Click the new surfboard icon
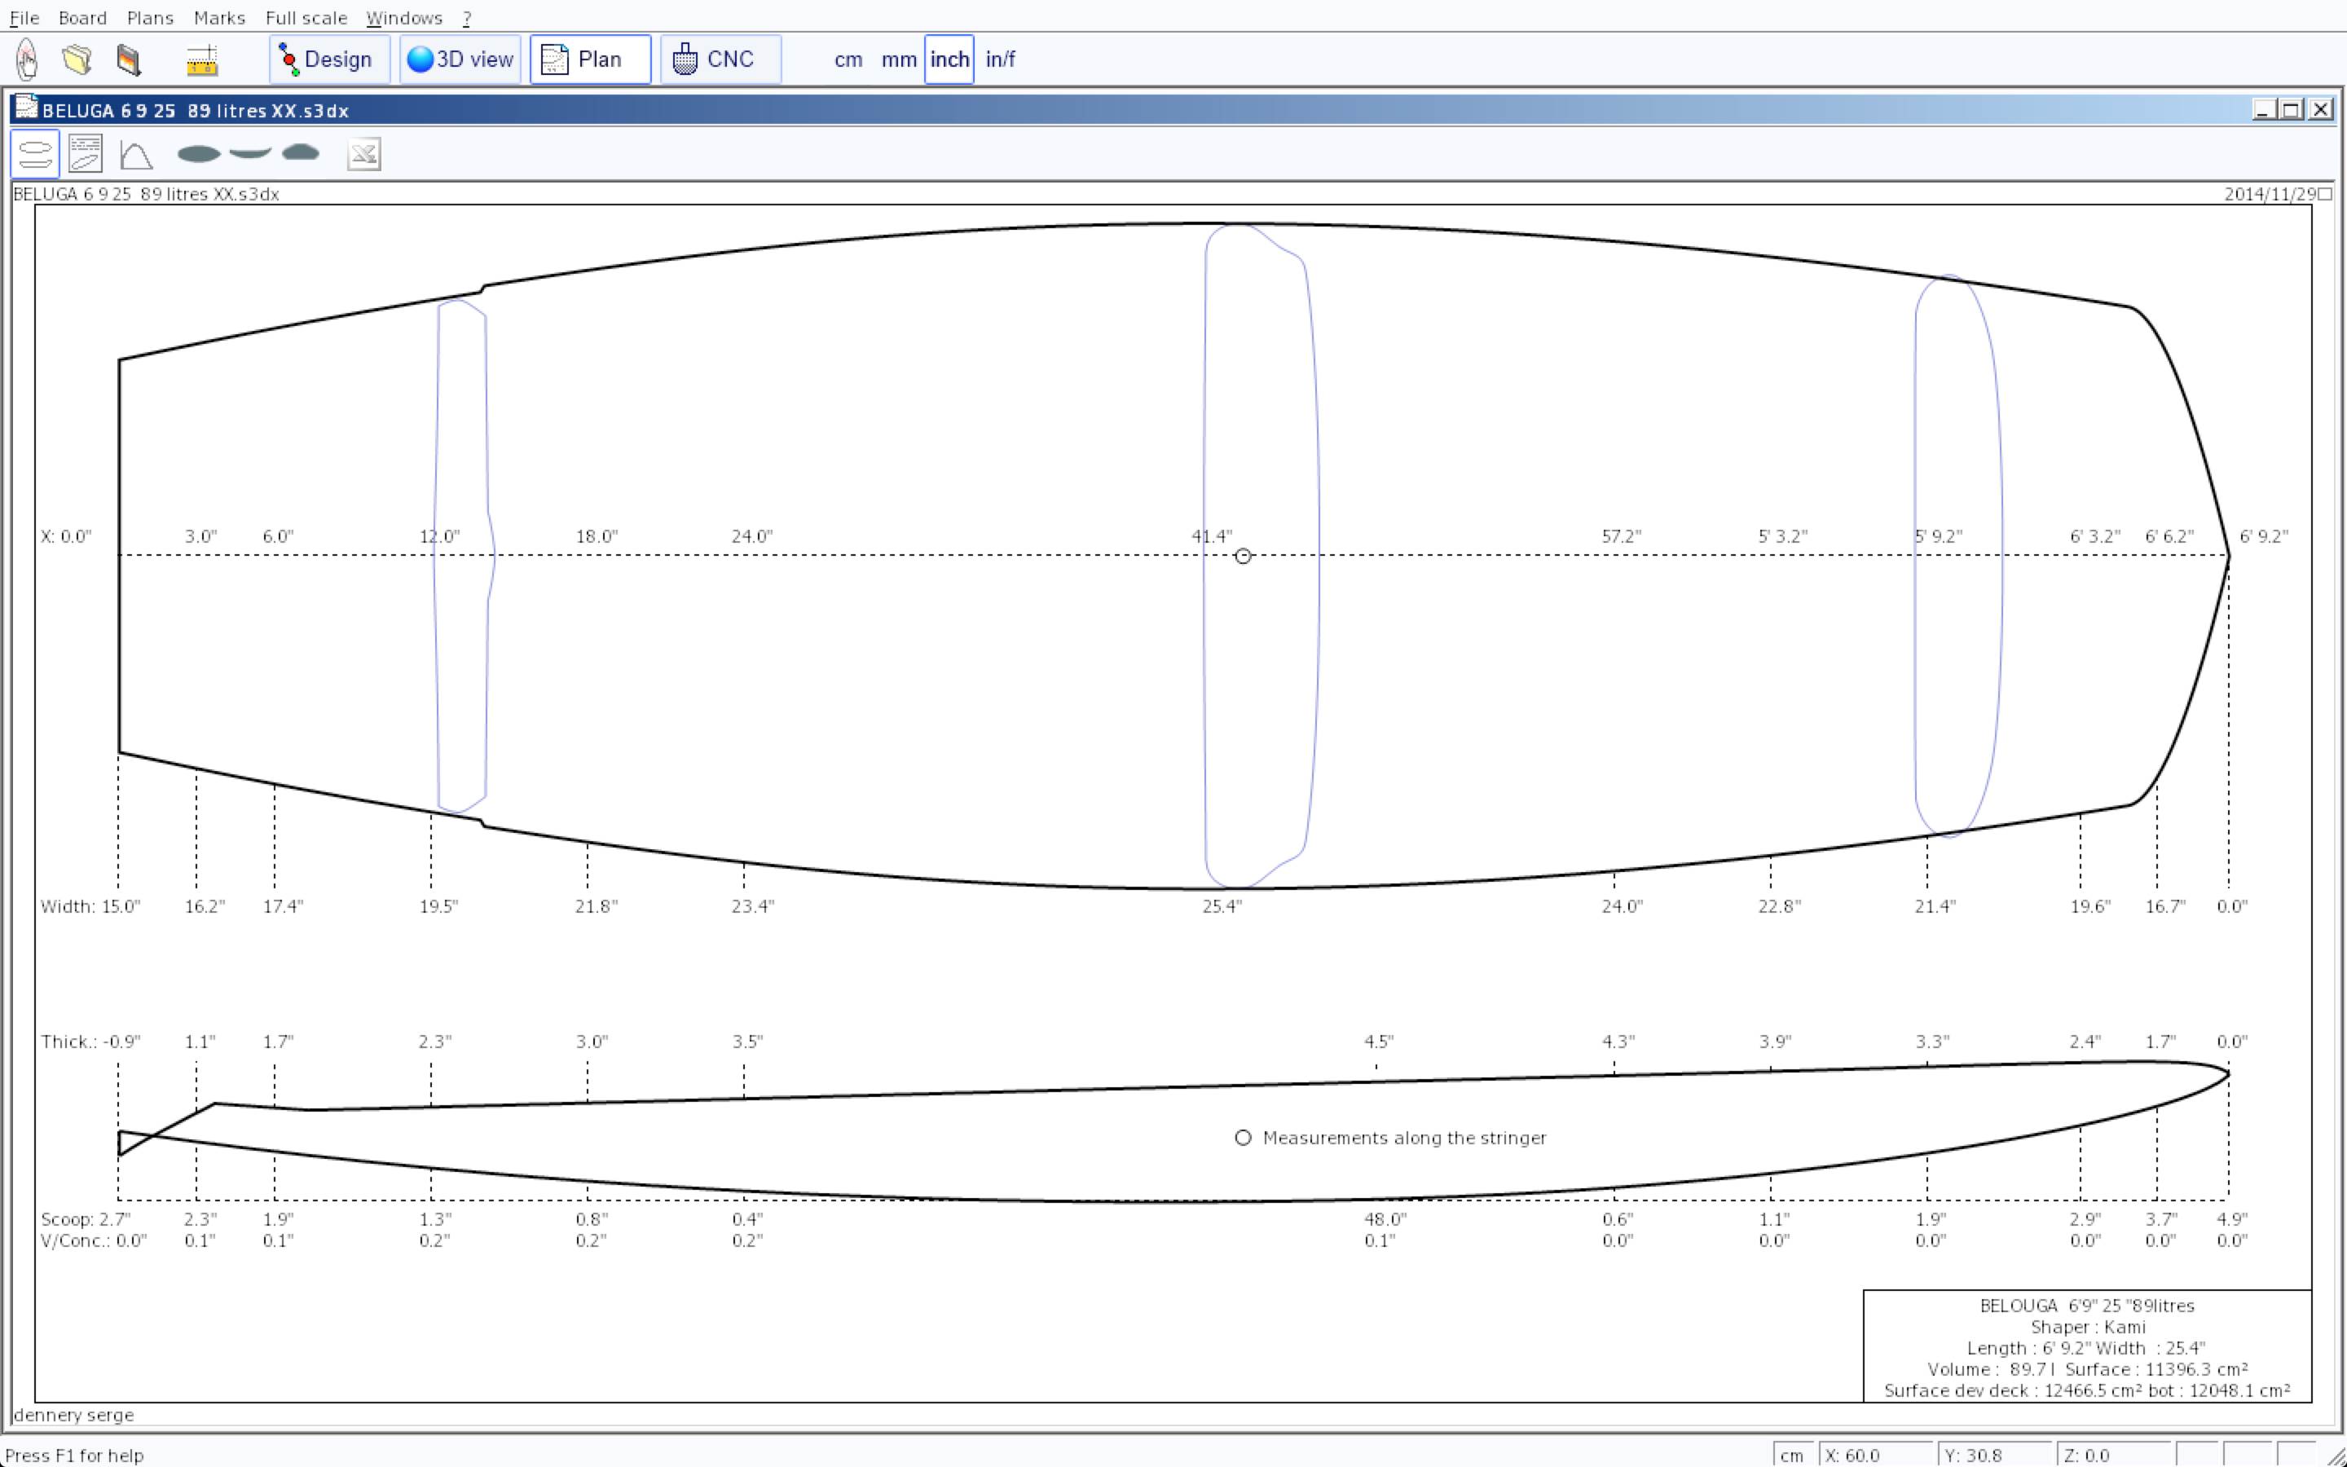This screenshot has height=1467, width=2347. (27, 59)
